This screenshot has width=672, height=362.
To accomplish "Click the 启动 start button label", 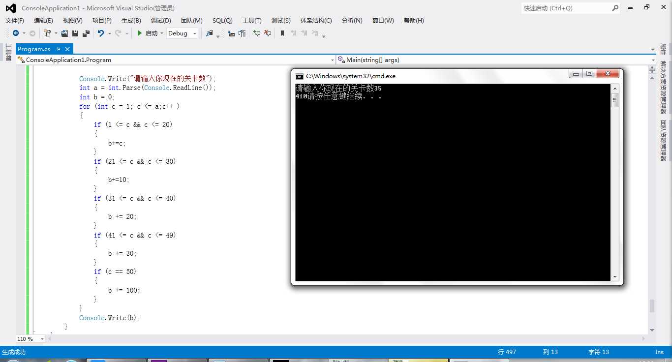I will [152, 33].
